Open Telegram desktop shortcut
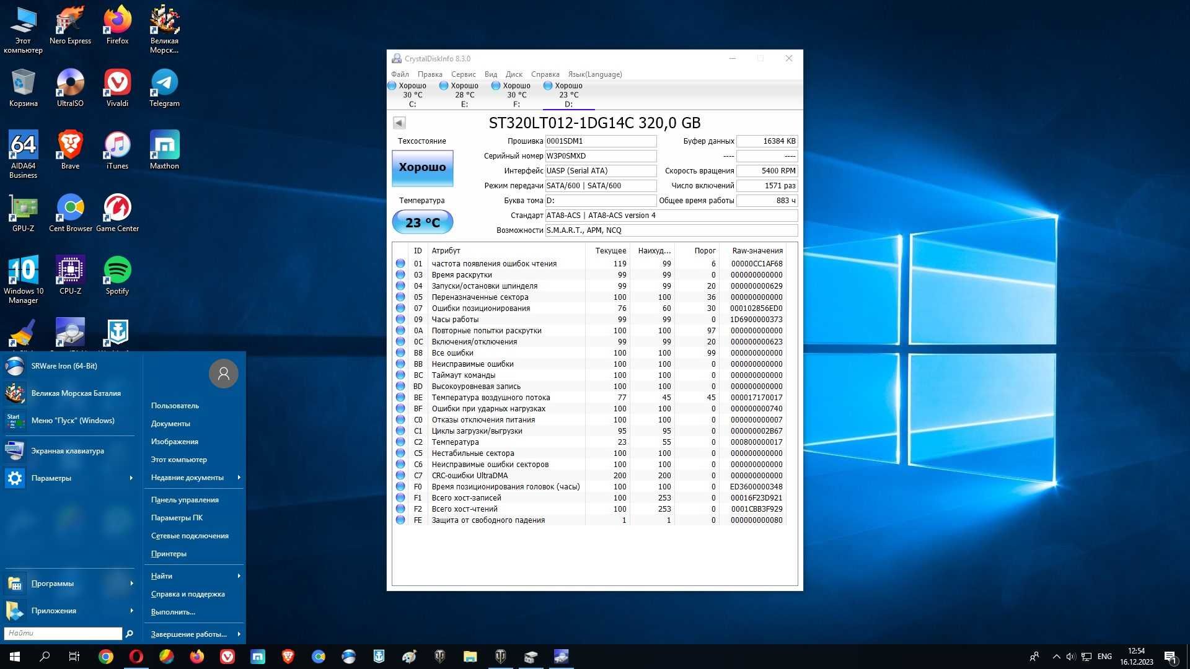 [164, 87]
